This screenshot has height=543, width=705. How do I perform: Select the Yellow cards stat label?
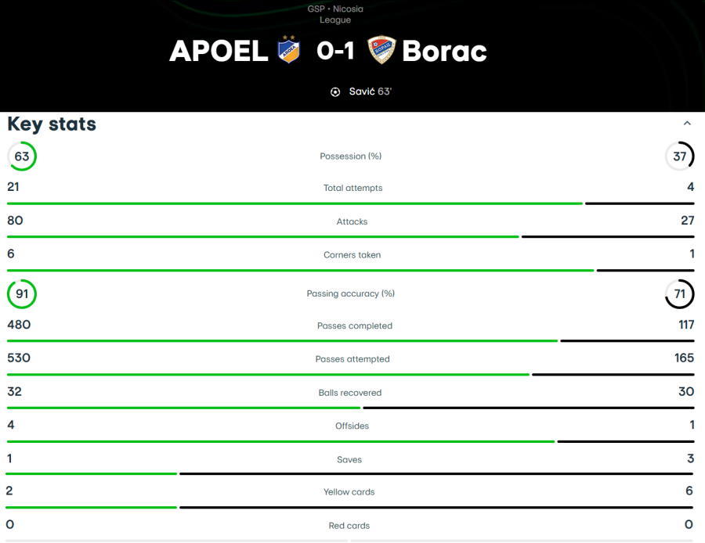coord(349,492)
